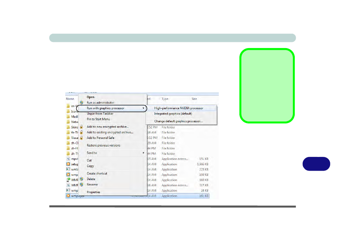Select the th-TH folder icon
345x243 pixels.
(68, 132)
